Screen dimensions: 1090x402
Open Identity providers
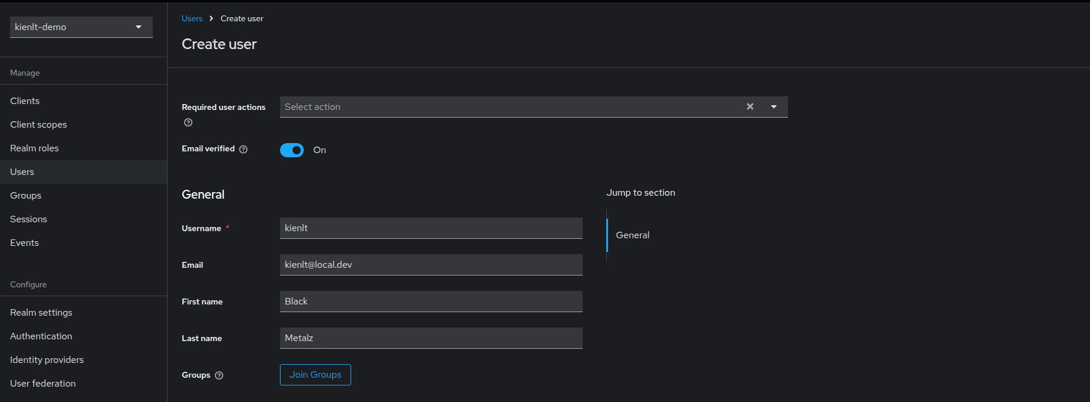83,360
